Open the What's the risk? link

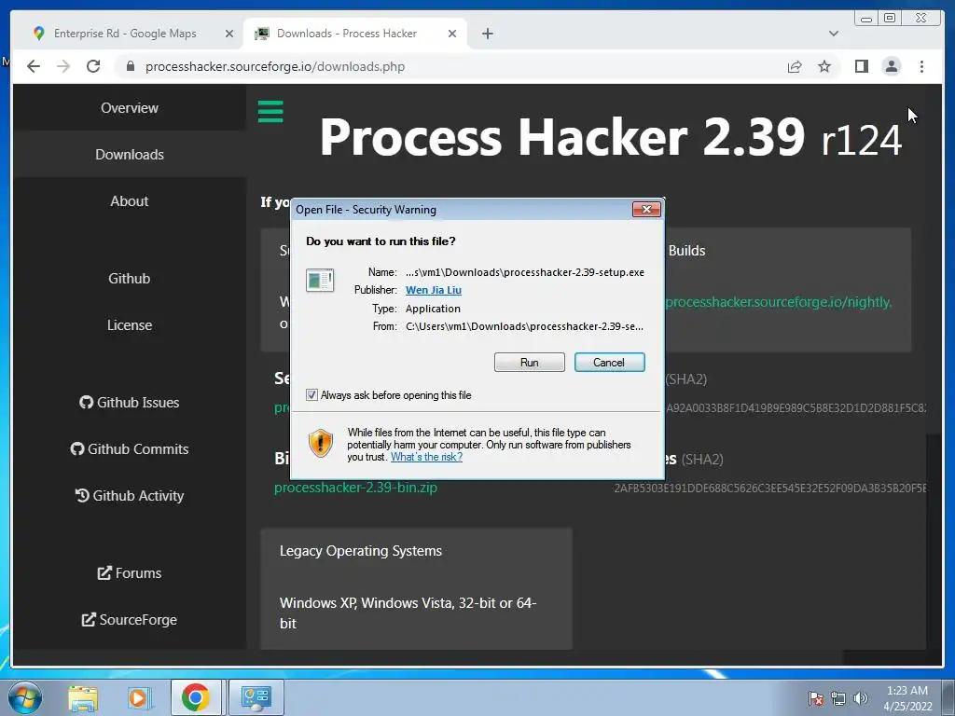[426, 457]
